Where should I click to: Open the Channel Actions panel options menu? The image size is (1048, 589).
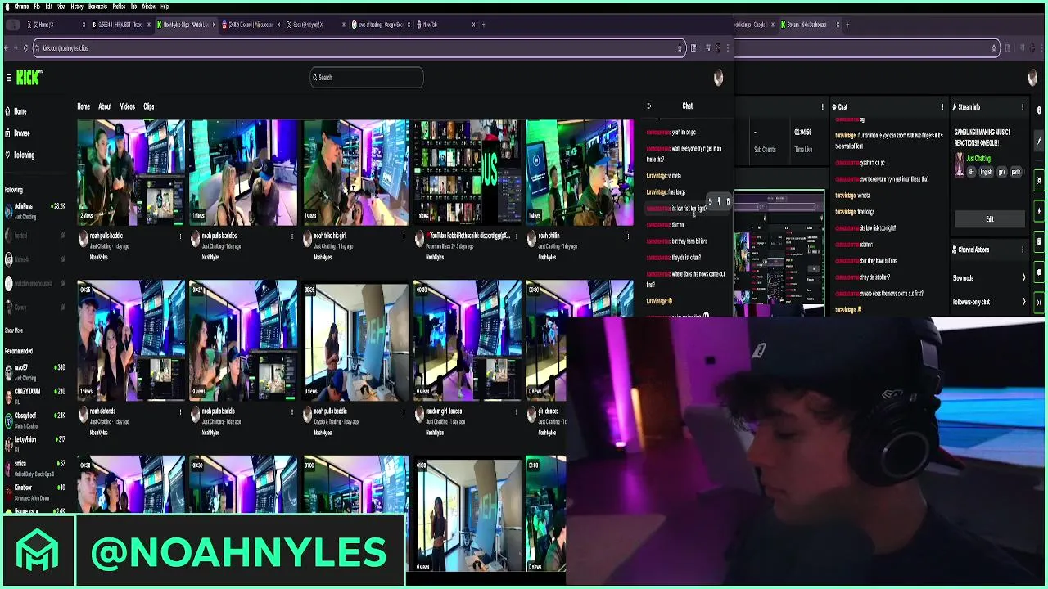[x=1023, y=250]
